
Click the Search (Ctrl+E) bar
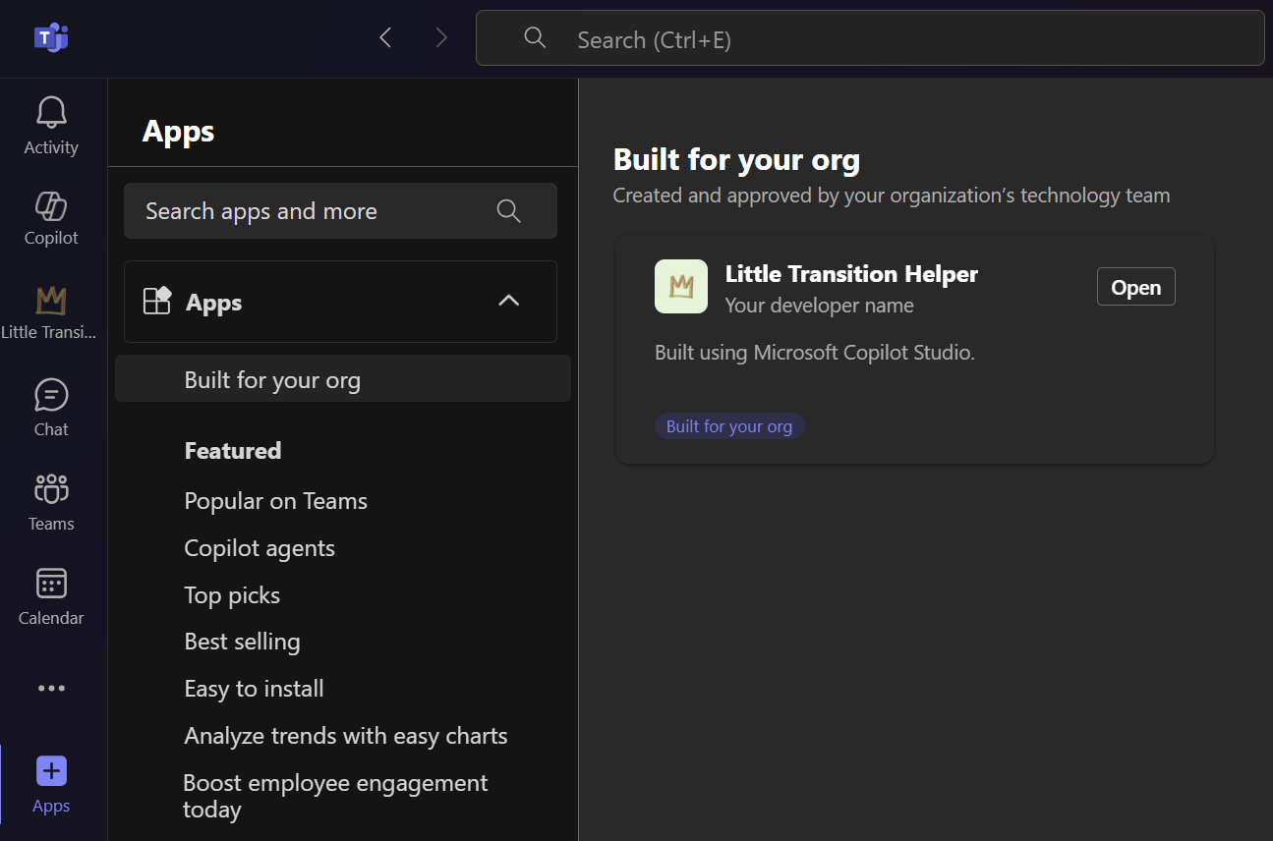[x=869, y=38]
